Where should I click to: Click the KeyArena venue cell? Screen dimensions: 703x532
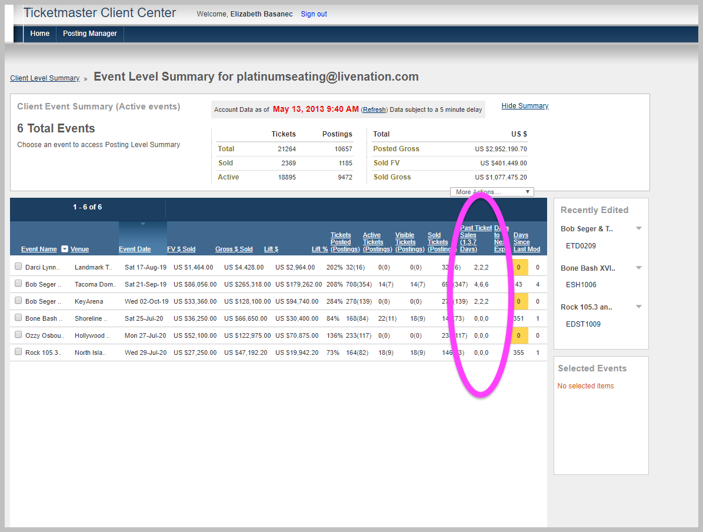point(89,301)
